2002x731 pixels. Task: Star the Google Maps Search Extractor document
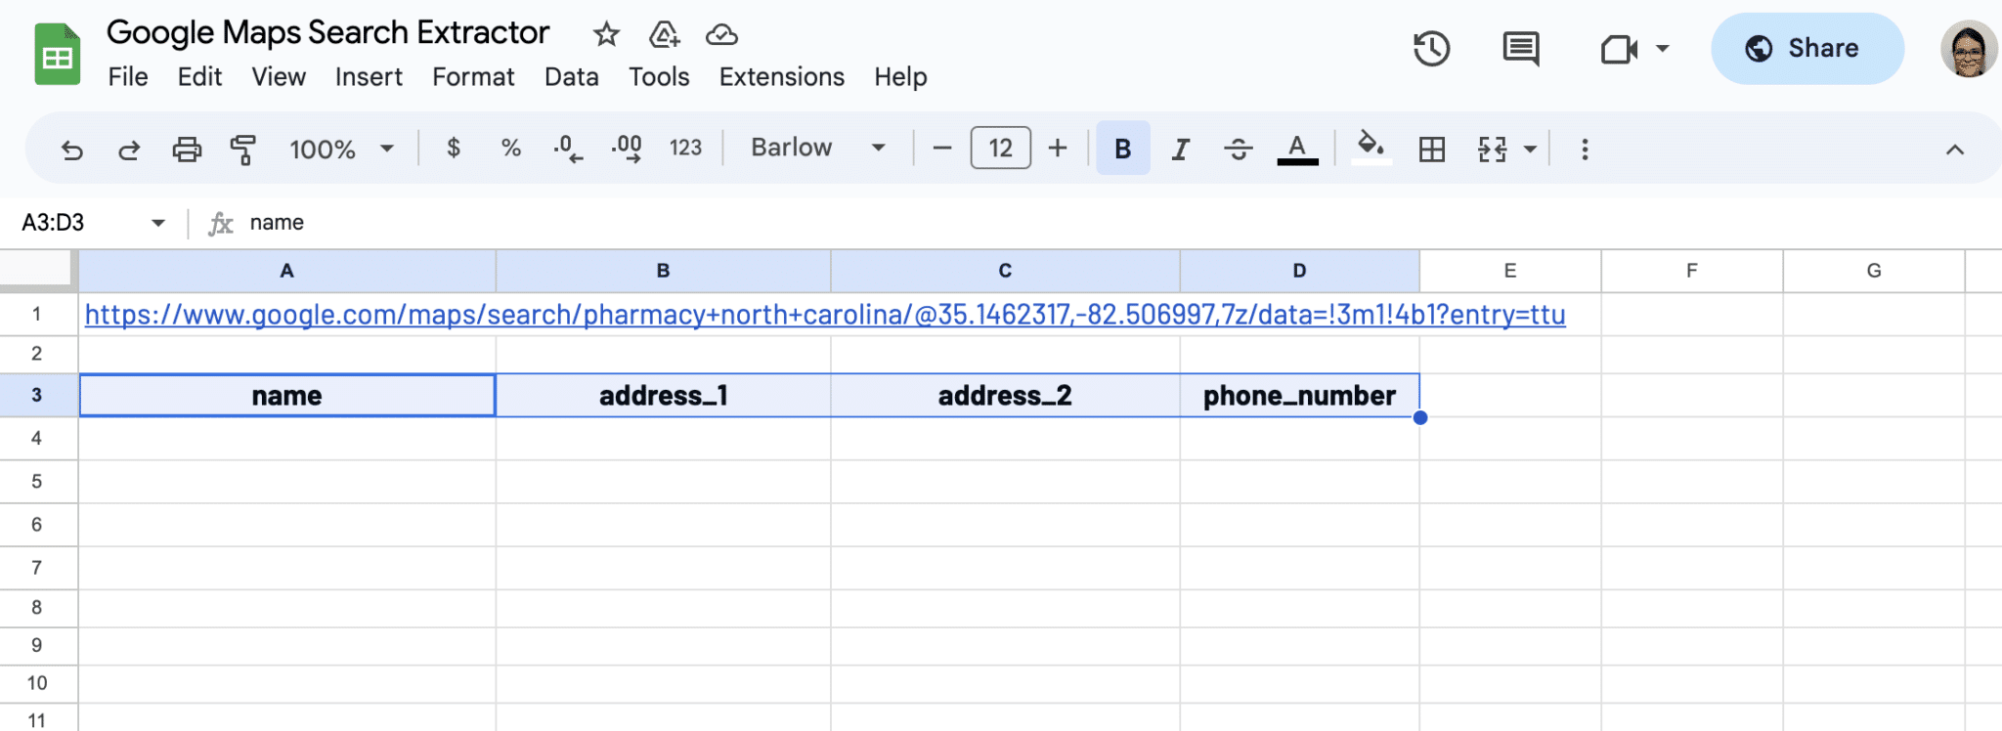pos(606,34)
